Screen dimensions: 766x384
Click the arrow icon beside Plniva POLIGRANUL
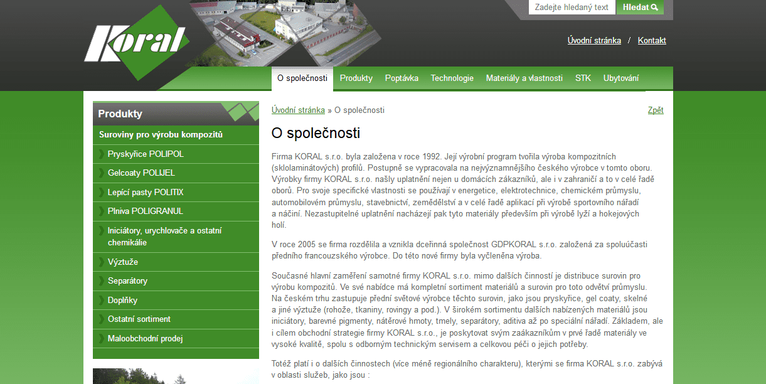point(101,211)
